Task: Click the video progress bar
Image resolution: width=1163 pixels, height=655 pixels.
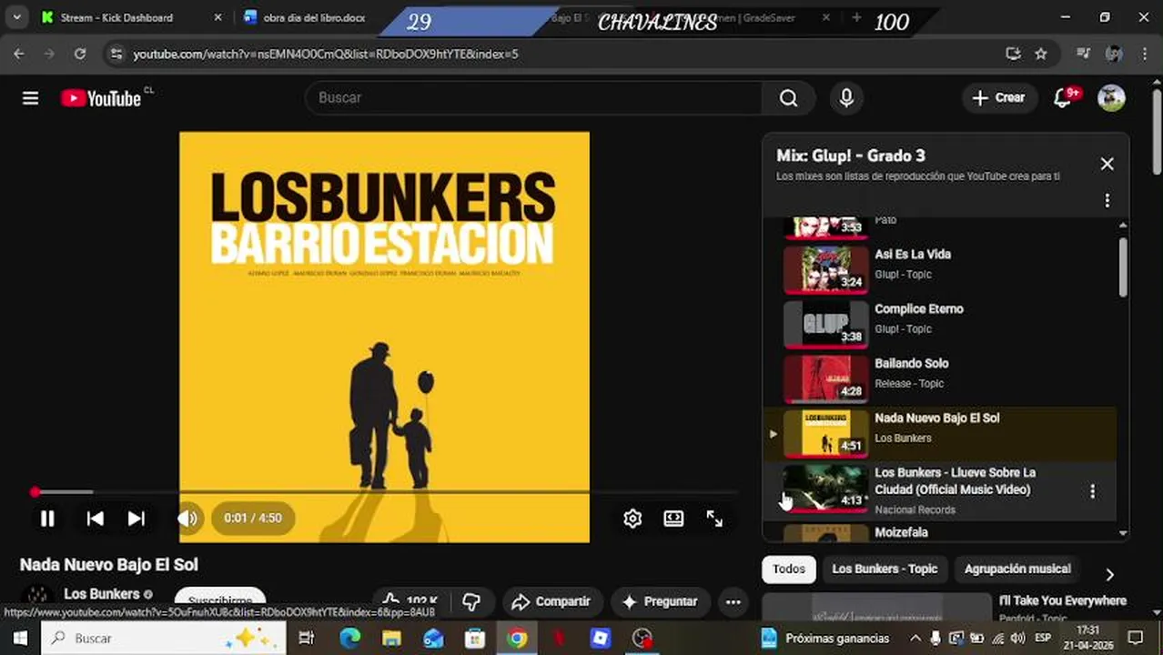Action: (x=384, y=492)
